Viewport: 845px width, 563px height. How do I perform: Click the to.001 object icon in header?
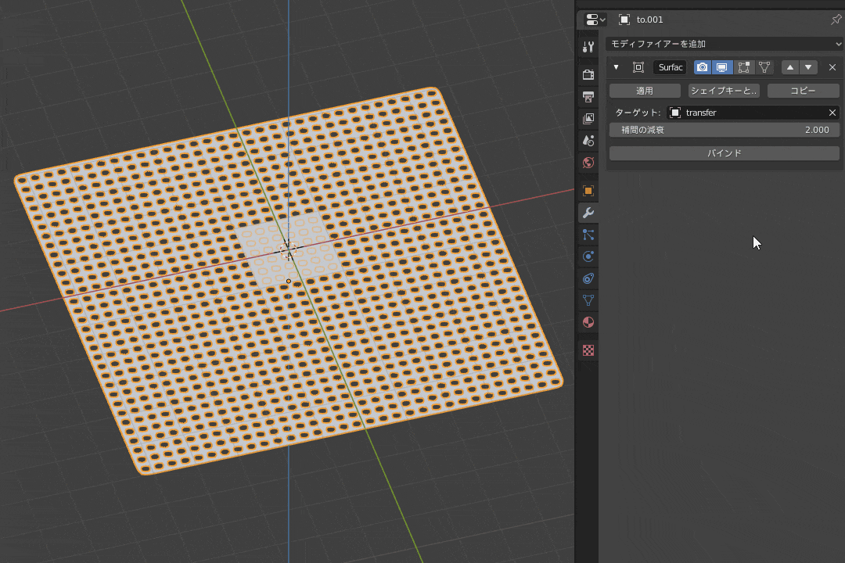tap(624, 20)
